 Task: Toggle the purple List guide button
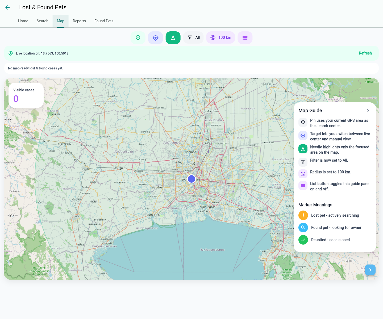click(x=245, y=38)
